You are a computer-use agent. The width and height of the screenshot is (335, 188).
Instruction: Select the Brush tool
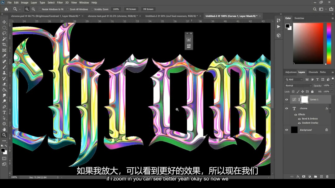pos(4,67)
